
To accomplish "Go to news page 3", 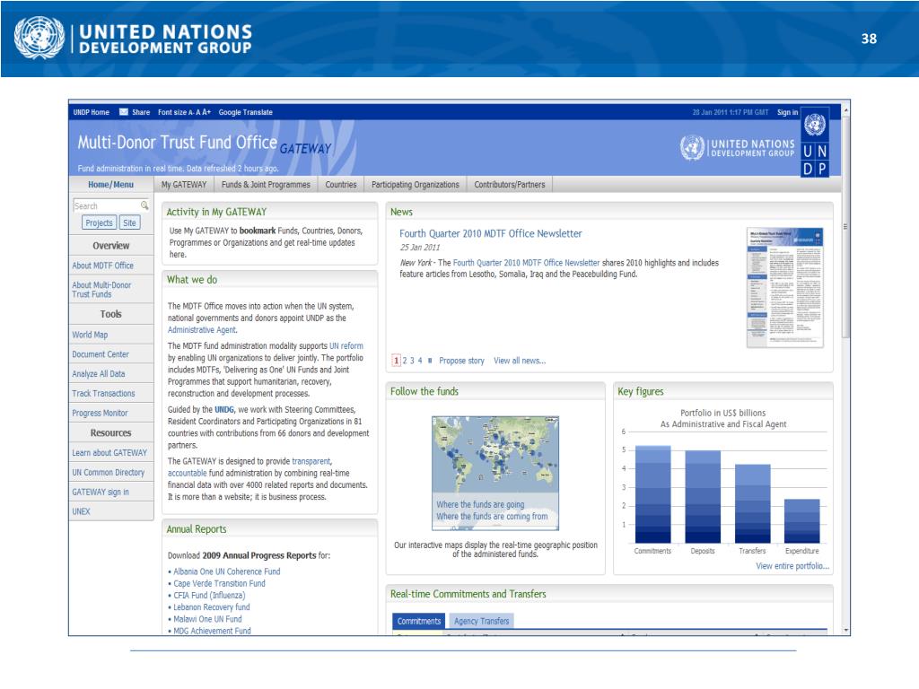I will [412, 361].
